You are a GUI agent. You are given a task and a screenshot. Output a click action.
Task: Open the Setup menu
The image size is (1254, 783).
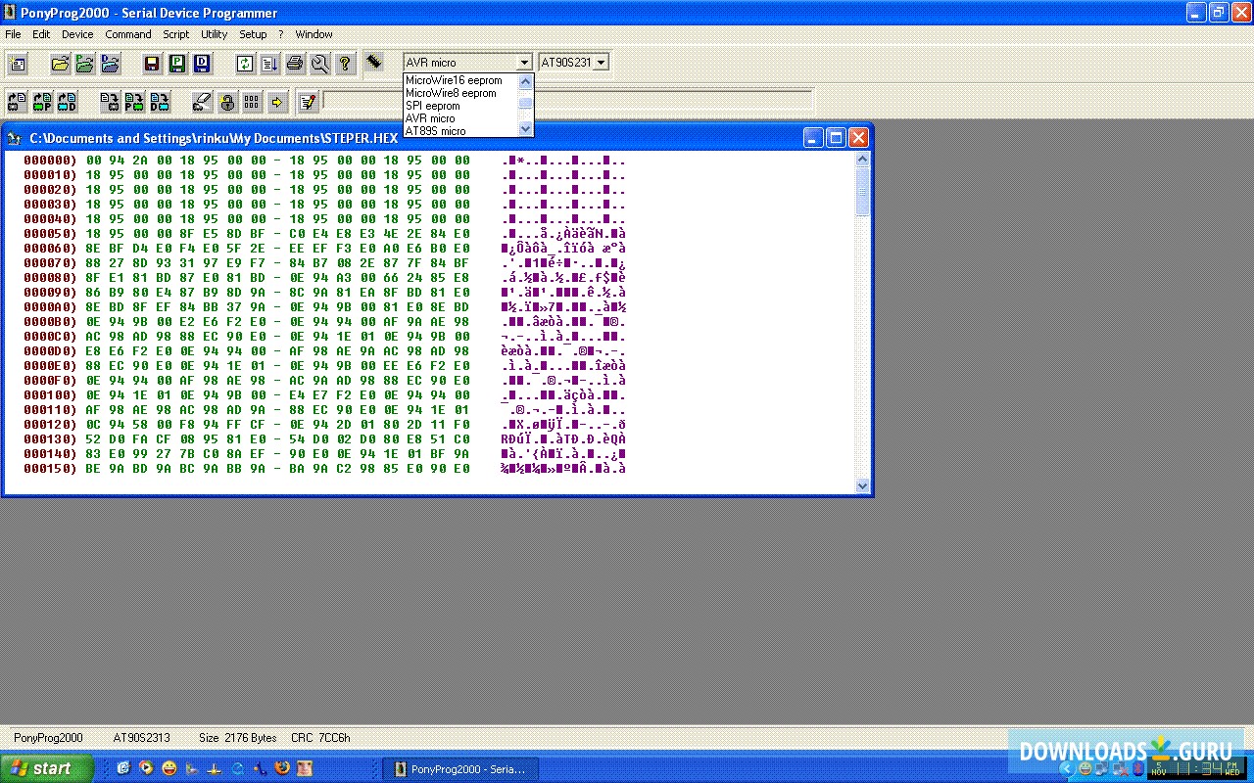(x=253, y=34)
